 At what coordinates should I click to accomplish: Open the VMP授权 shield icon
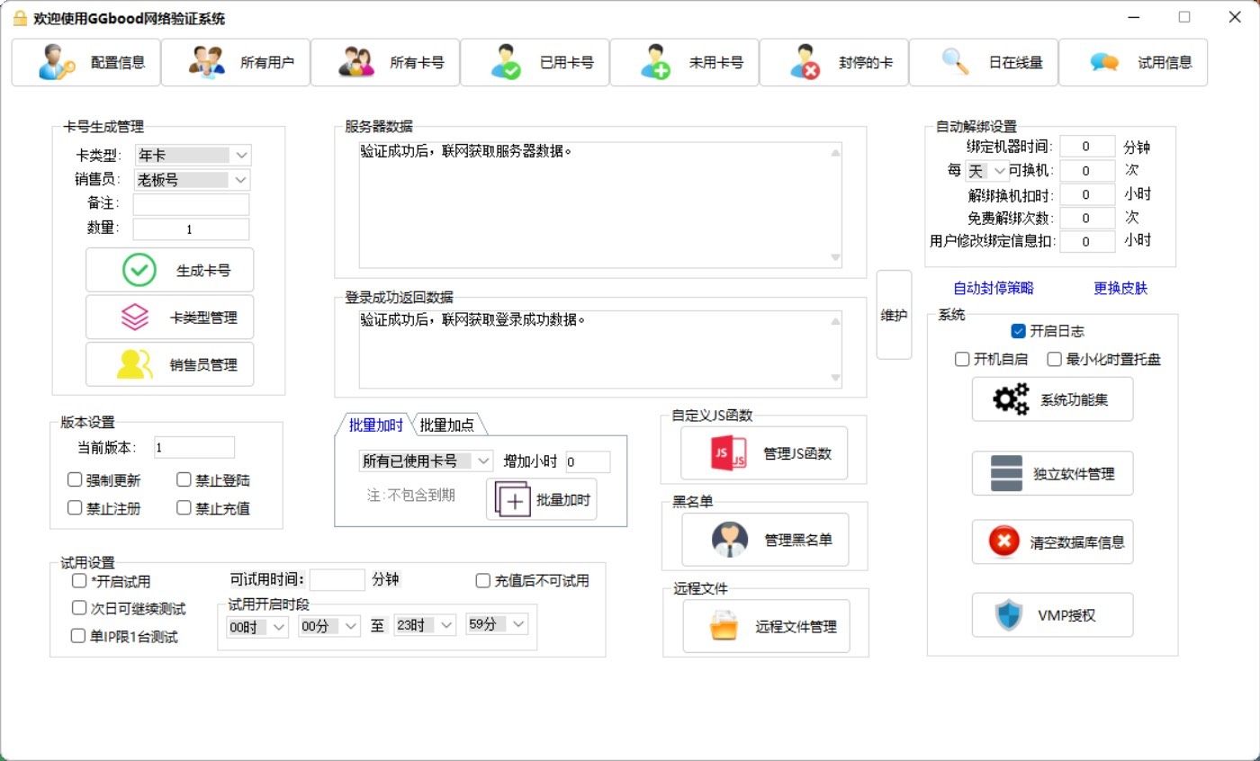(1008, 615)
